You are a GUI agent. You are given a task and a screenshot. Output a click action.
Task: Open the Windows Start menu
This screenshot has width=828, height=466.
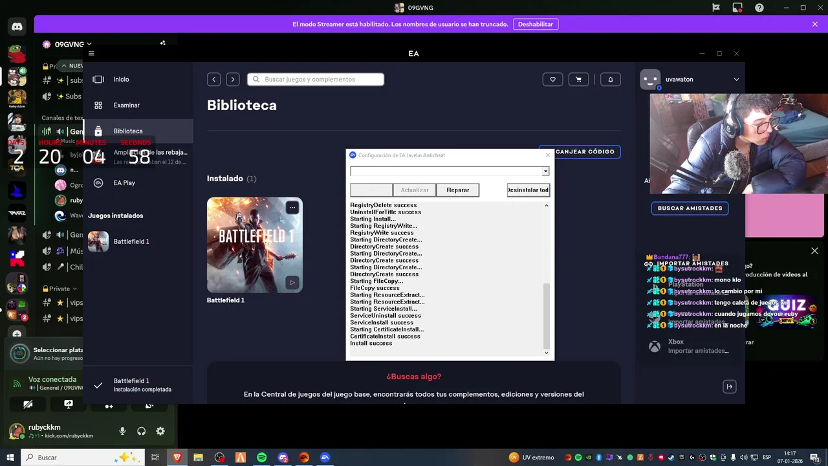coord(10,458)
